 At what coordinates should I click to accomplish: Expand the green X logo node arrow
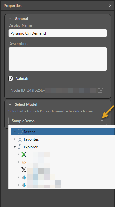18,154
